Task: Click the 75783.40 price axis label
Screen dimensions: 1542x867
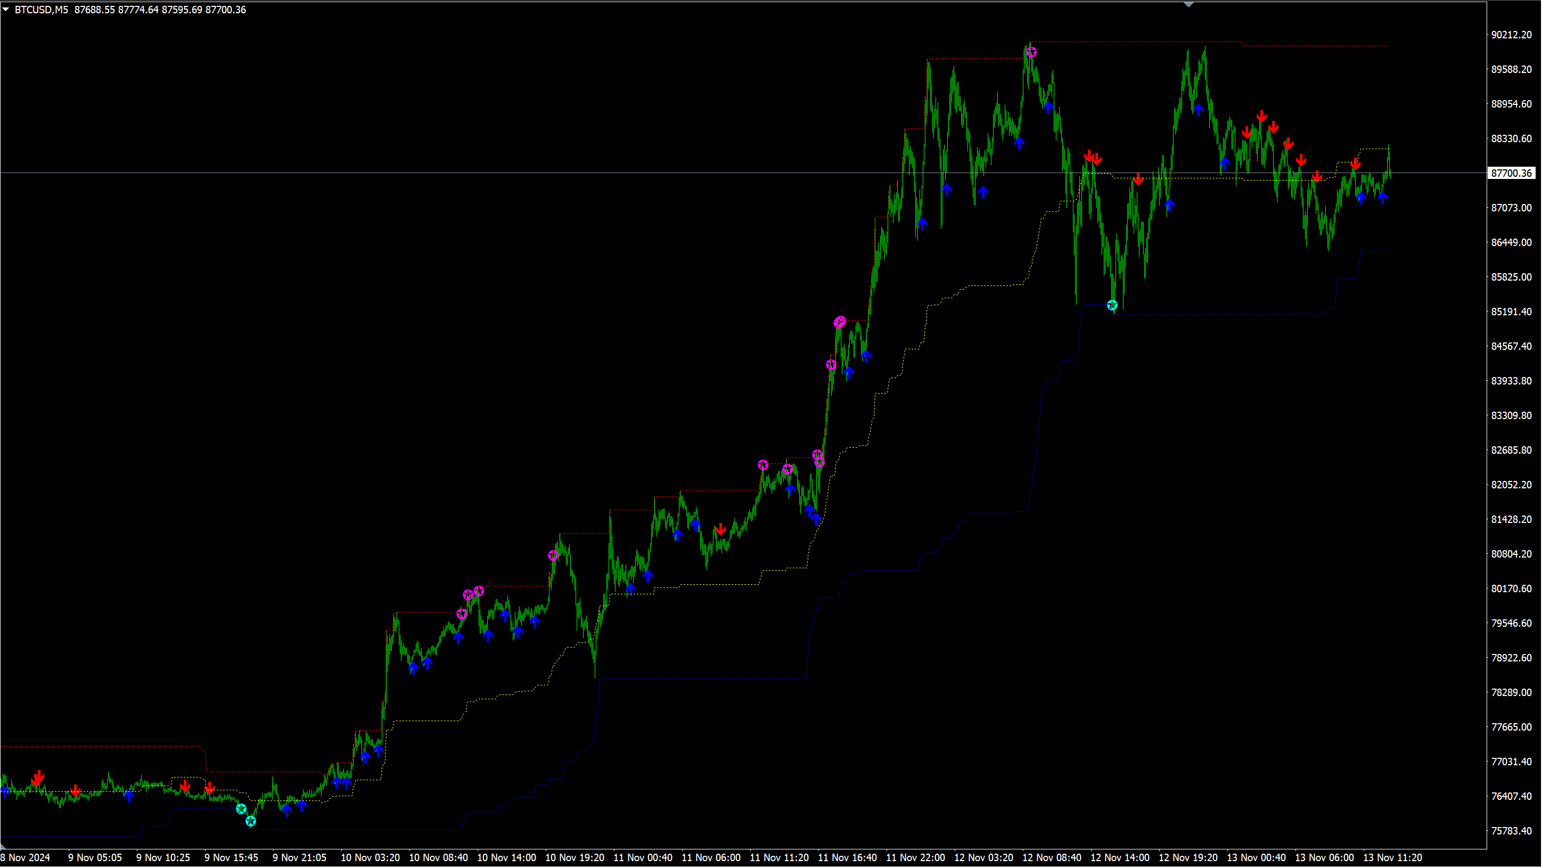Action: 1512,831
